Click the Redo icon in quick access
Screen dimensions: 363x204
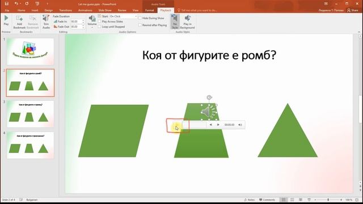click(x=27, y=4)
